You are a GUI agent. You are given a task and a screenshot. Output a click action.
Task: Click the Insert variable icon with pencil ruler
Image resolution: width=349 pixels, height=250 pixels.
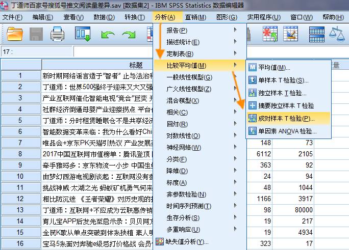[291, 34]
